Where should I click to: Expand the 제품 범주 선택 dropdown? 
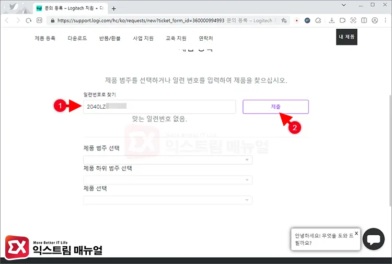(168, 160)
